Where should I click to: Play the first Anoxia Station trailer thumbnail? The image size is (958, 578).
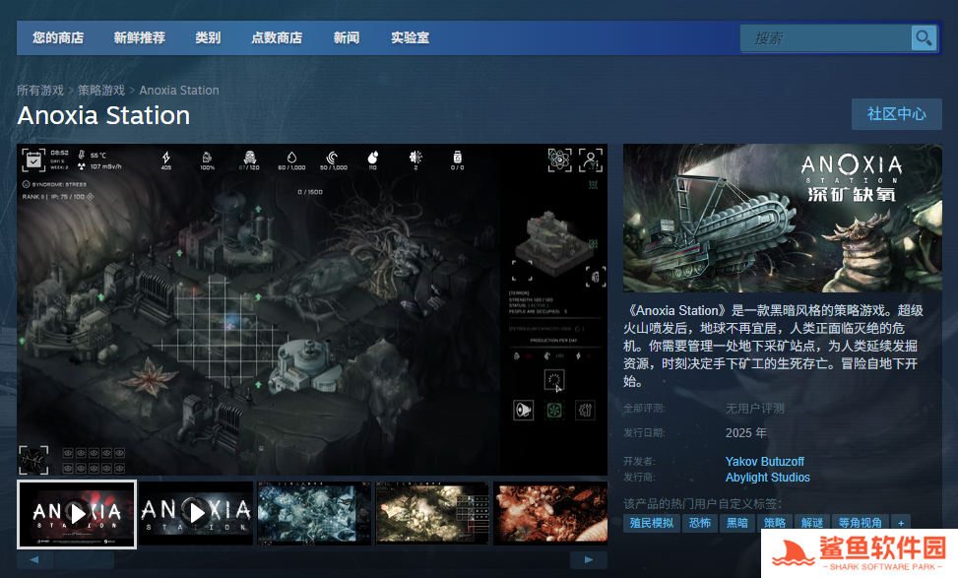(x=77, y=513)
